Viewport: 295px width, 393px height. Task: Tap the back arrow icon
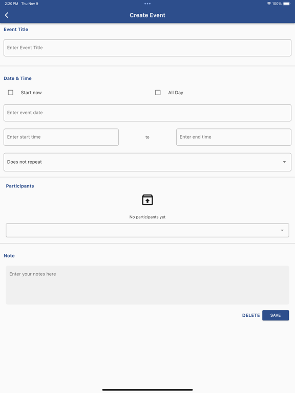point(7,15)
